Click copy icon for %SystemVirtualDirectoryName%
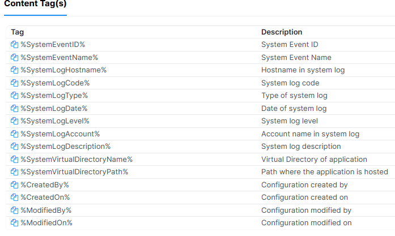Screen dimensions: 395x236 (x=15, y=160)
